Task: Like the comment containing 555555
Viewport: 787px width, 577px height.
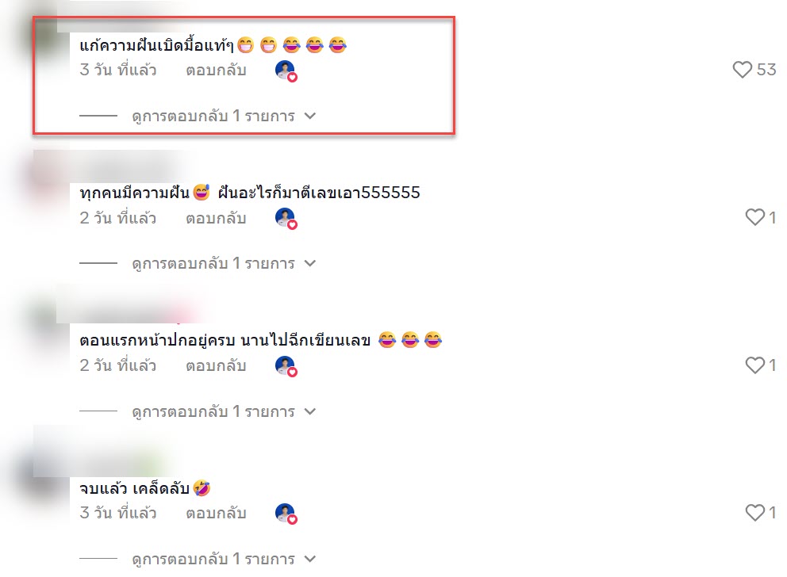Action: point(755,217)
